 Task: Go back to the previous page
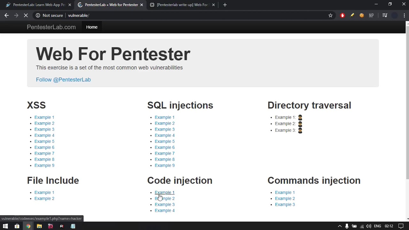click(6, 15)
